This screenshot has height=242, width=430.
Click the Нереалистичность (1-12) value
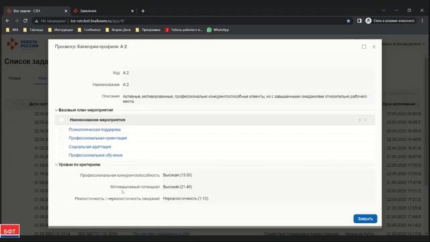[x=185, y=198]
